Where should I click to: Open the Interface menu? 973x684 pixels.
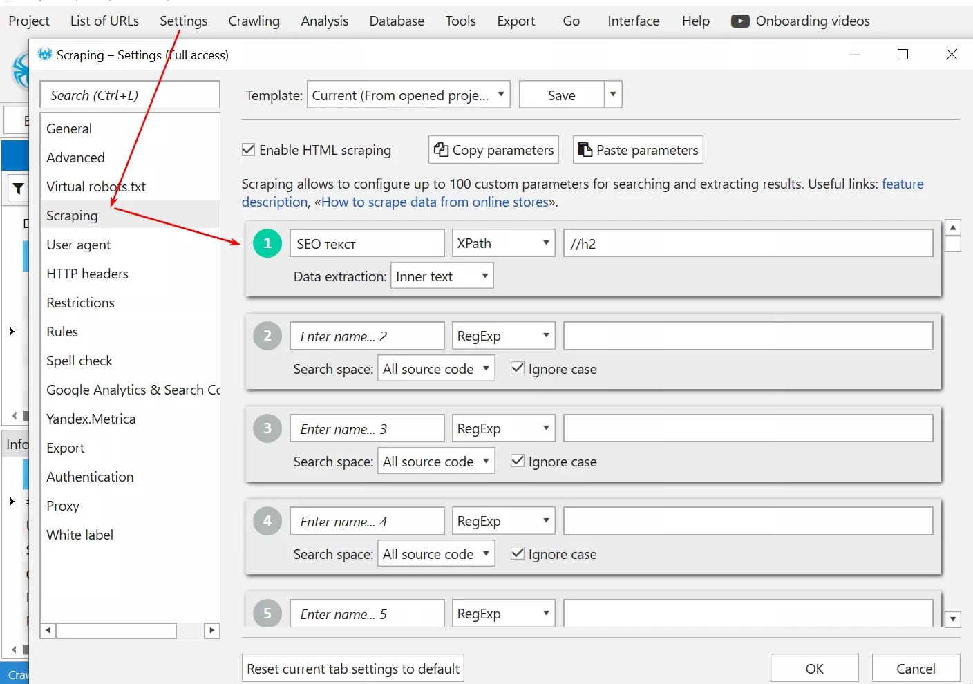pos(634,21)
